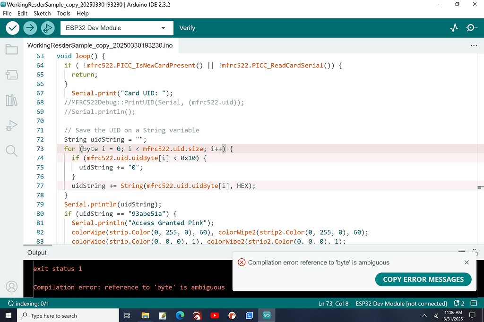484x322 pixels.
Task: Select the Verify checkmark toolbar icon
Action: click(x=12, y=28)
